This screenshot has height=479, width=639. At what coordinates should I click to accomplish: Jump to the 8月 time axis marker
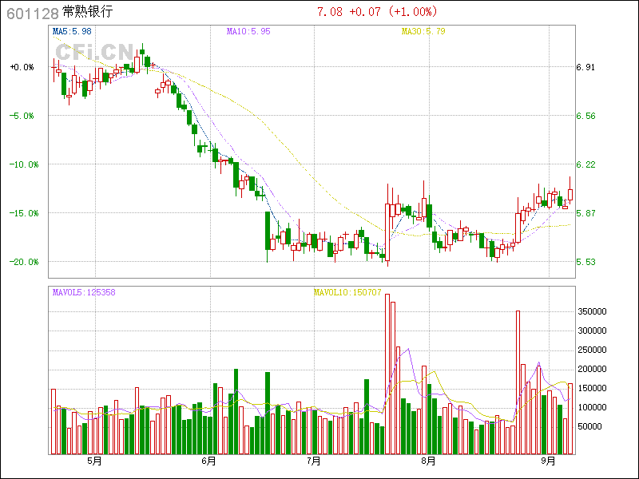tap(428, 461)
